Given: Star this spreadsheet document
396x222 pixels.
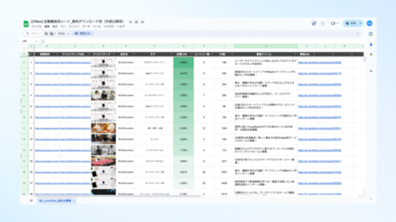Looking at the screenshot, I should click(x=130, y=22).
